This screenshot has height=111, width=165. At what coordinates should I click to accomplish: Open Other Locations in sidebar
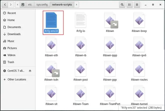pyautogui.click(x=17, y=79)
